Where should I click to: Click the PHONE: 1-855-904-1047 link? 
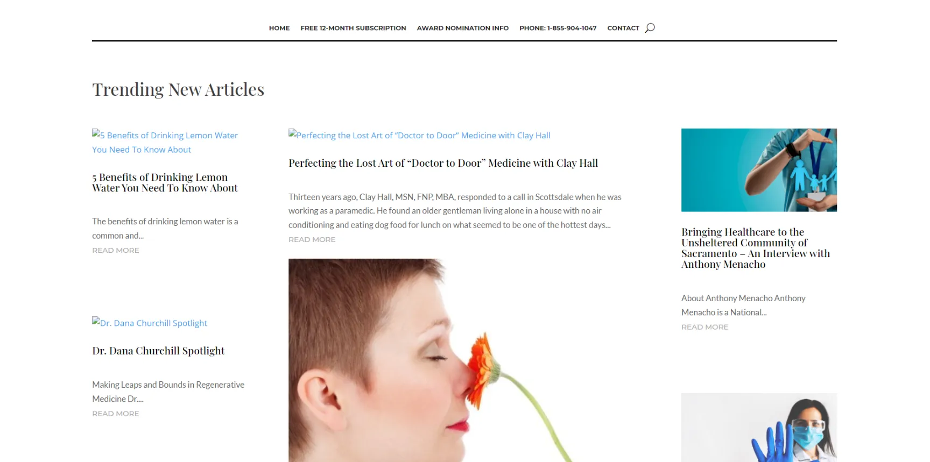pos(558,28)
